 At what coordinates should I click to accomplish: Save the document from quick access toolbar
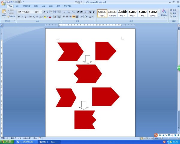tap(8, 2)
